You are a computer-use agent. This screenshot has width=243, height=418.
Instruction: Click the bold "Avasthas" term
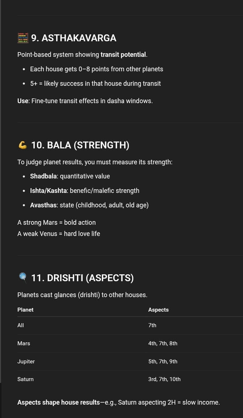pyautogui.click(x=43, y=205)
